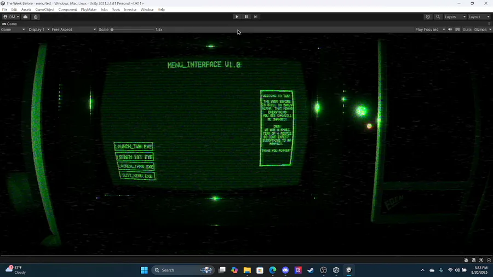Open the Display 1 dropdown
The image size is (493, 277).
pyautogui.click(x=39, y=30)
